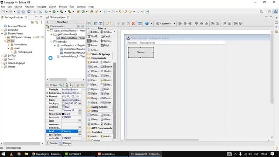Click the Copy icon in the designer toolbar
The width and height of the screenshot is (279, 157).
click(x=123, y=24)
